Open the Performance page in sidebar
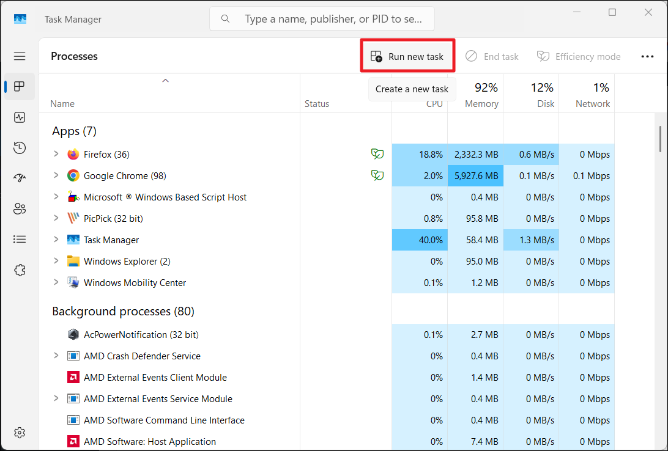 point(20,117)
